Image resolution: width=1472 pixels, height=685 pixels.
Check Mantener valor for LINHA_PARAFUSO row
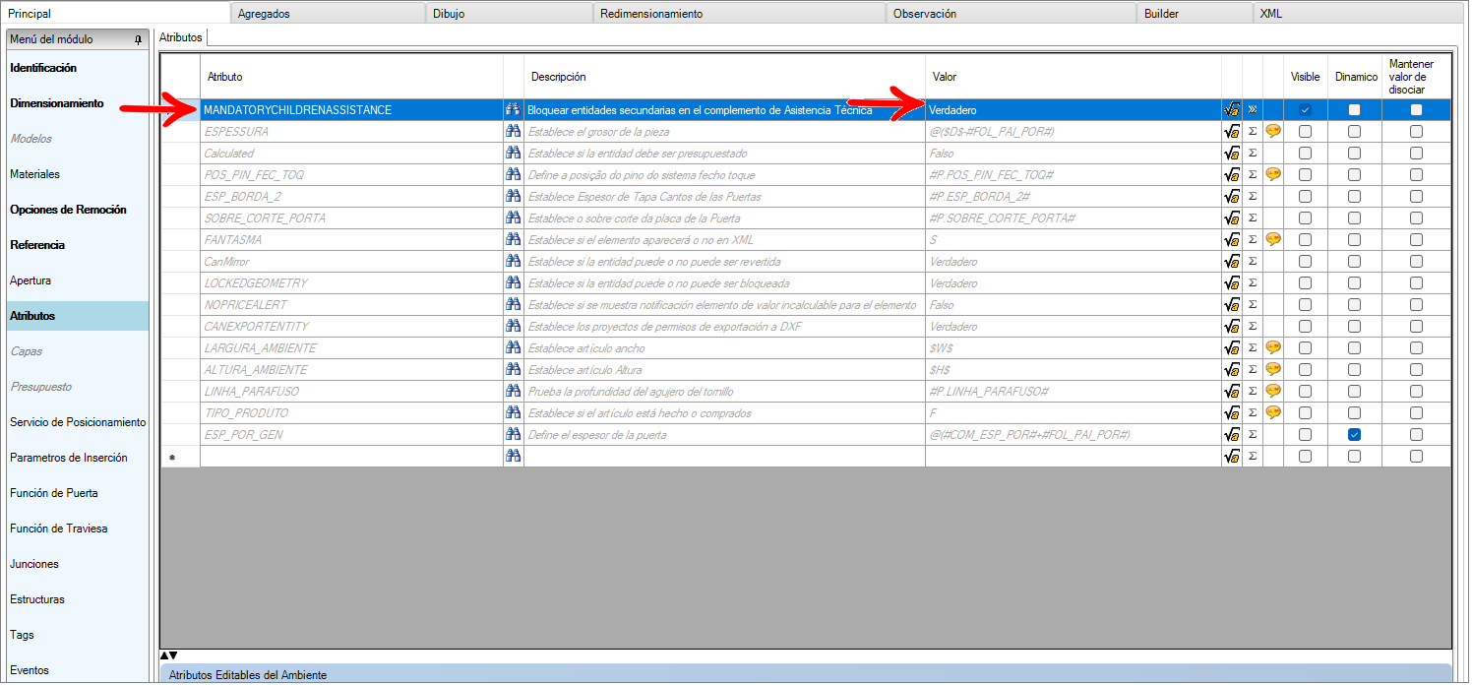(1416, 392)
